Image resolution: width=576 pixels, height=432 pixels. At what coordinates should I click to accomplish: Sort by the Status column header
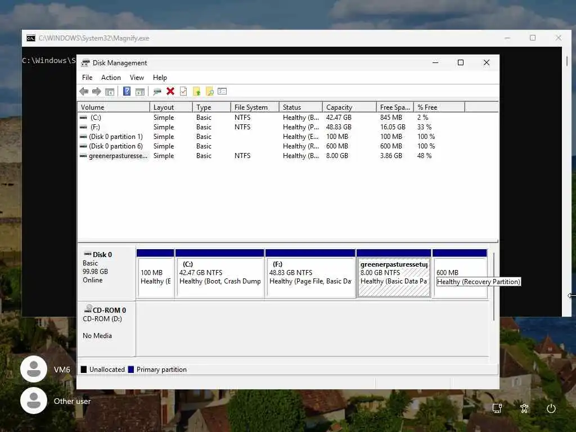click(x=301, y=107)
